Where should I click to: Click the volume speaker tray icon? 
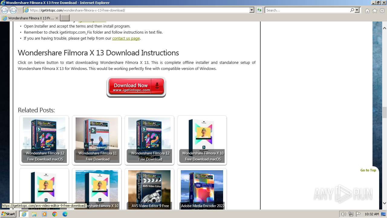(x=343, y=214)
